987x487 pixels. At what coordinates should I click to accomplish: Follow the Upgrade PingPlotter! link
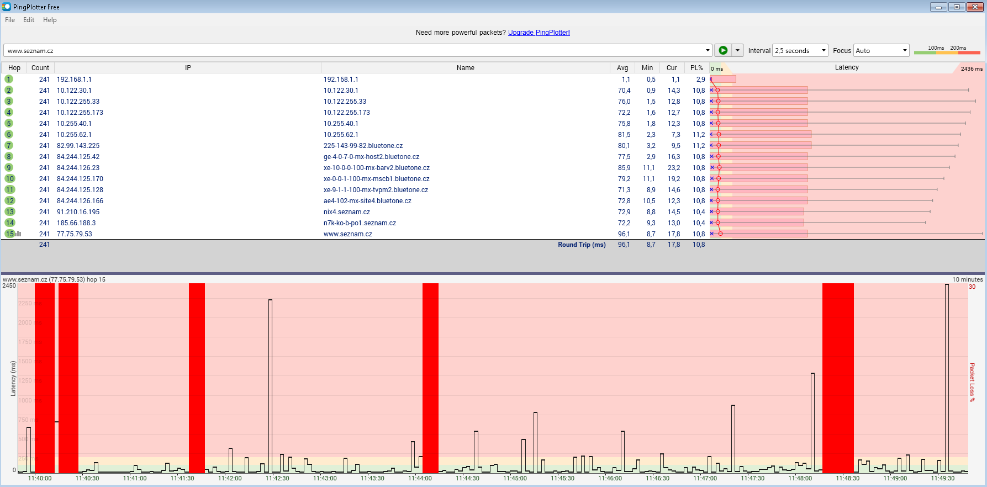point(539,33)
